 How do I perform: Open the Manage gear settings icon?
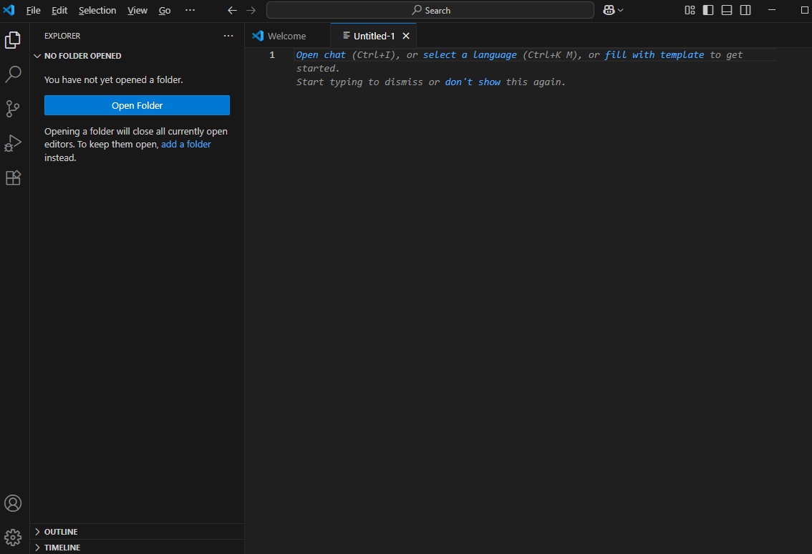[13, 538]
